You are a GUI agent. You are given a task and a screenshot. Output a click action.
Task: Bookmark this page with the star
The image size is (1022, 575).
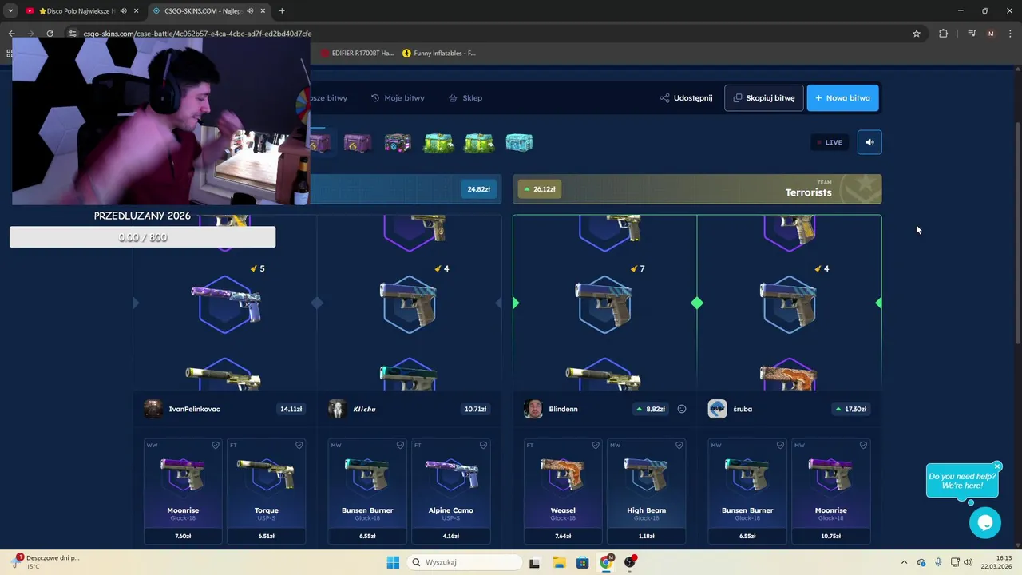[x=917, y=34]
